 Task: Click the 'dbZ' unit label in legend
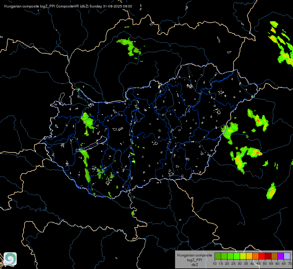[x=195, y=265]
